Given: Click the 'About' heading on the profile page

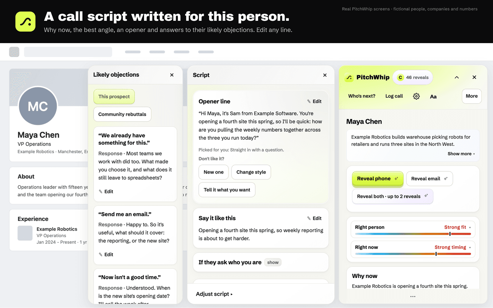Looking at the screenshot, I should 26,177.
